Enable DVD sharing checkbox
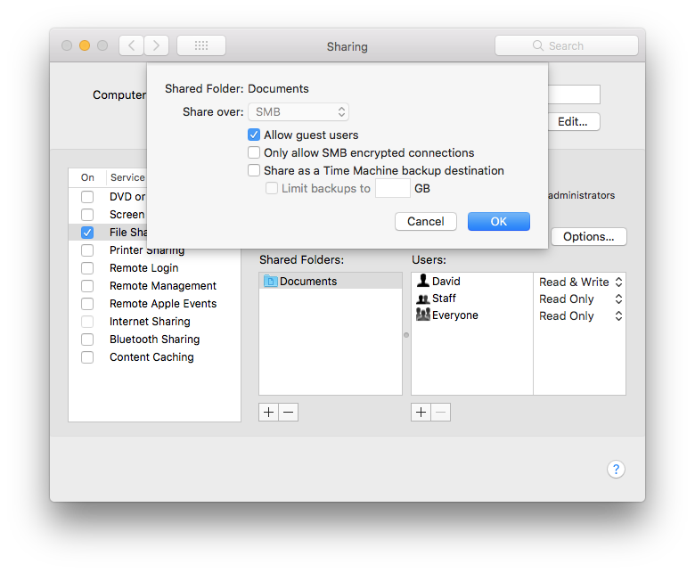 point(87,197)
